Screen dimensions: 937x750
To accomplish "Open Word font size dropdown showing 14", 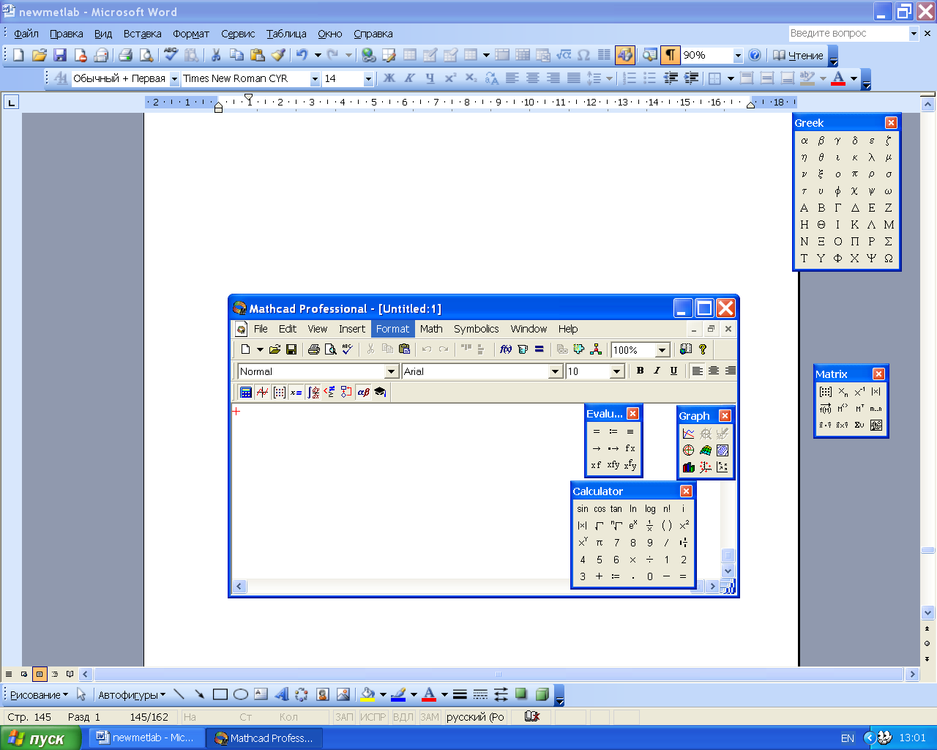I will click(368, 78).
